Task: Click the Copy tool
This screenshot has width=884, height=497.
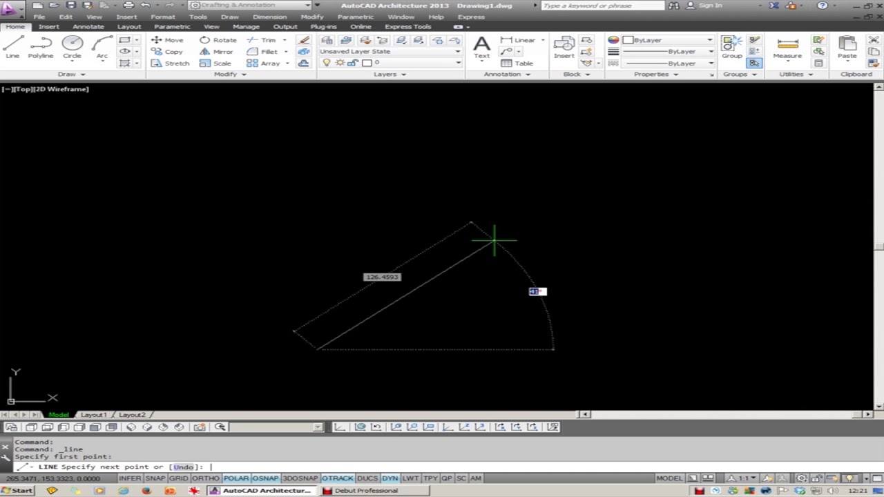Action: 167,52
